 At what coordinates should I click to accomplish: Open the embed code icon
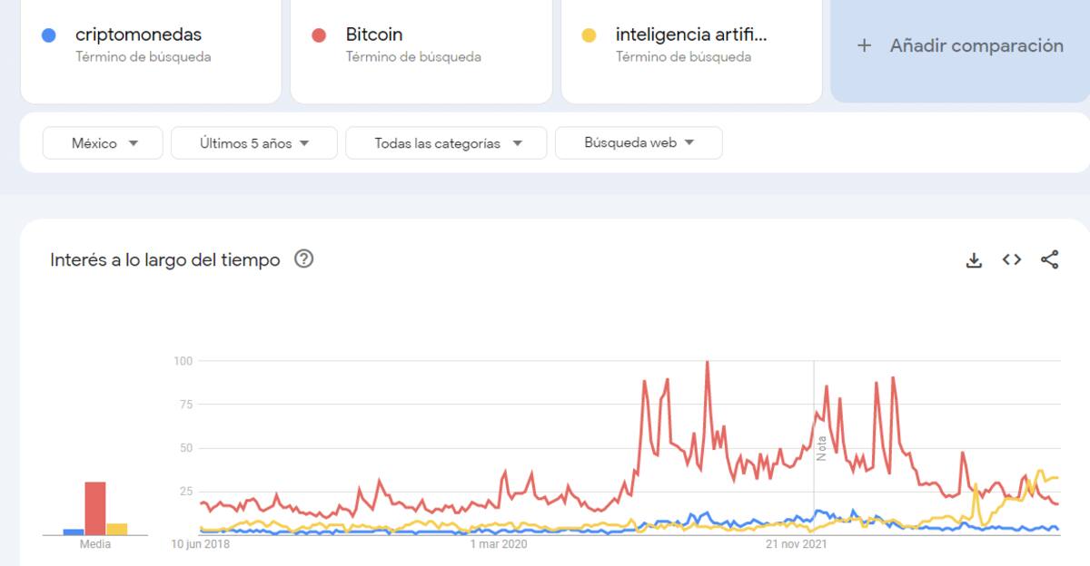coord(1012,260)
